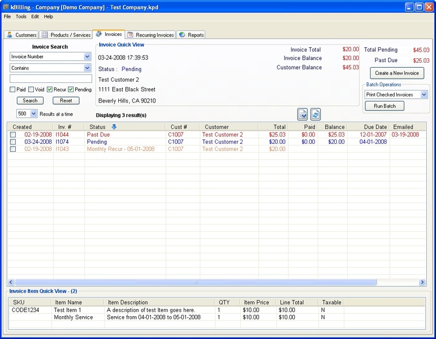Screen dimensions: 436x339
Task: Uncheck the Recur filter checkbox
Action: [50, 89]
